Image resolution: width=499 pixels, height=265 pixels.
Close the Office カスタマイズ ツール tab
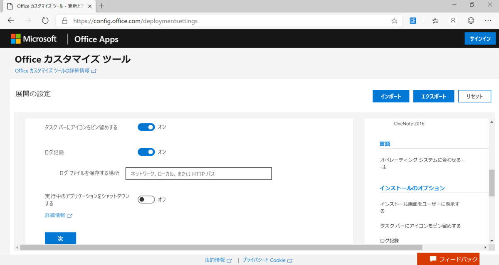pyautogui.click(x=90, y=6)
